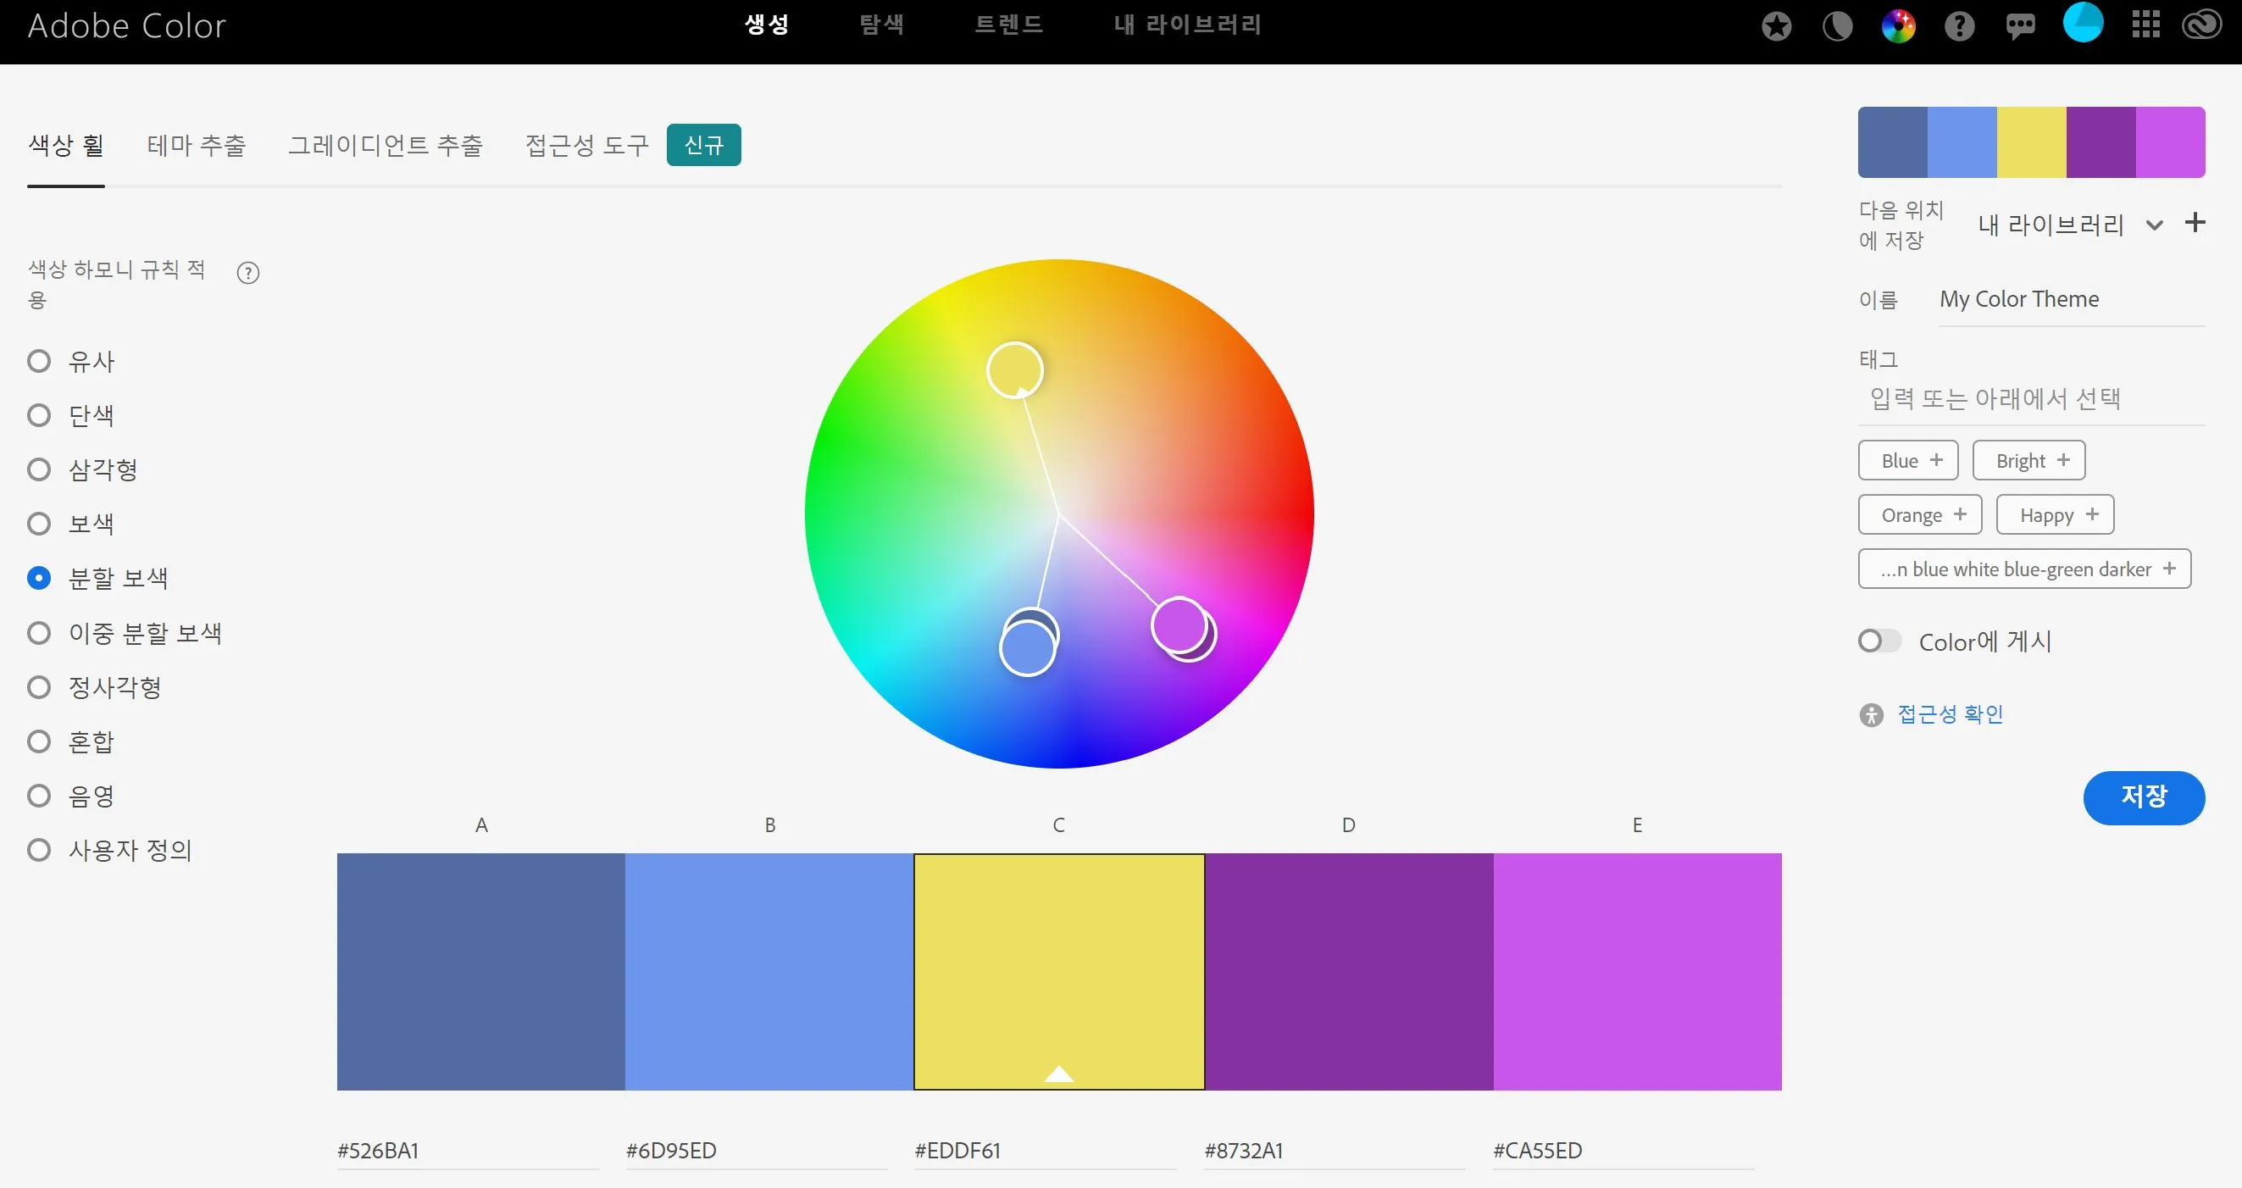Viewport: 2242px width, 1188px height.
Task: Add the Blue tag
Action: [1908, 460]
